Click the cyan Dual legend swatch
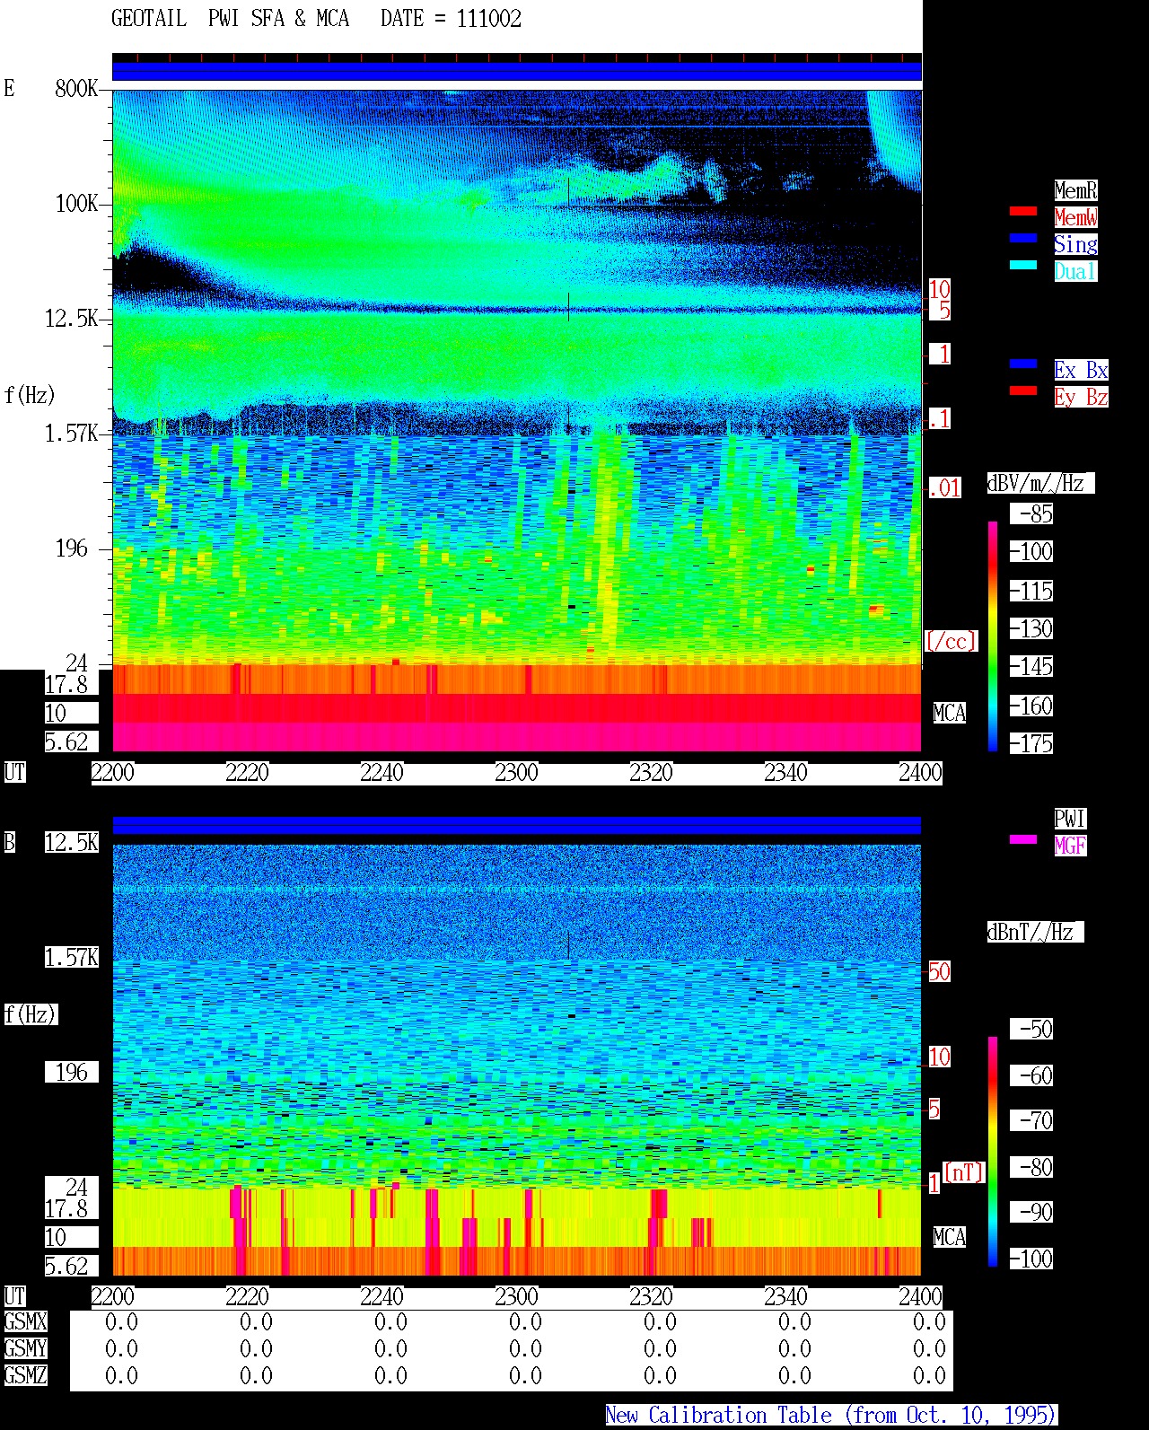This screenshot has height=1430, width=1149. click(x=1023, y=265)
